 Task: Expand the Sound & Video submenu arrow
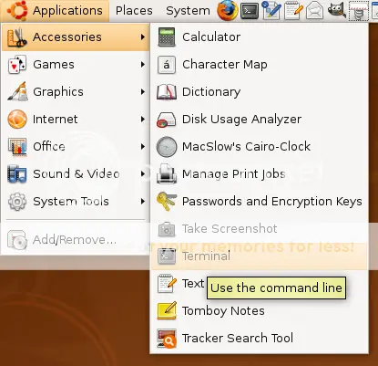143,174
